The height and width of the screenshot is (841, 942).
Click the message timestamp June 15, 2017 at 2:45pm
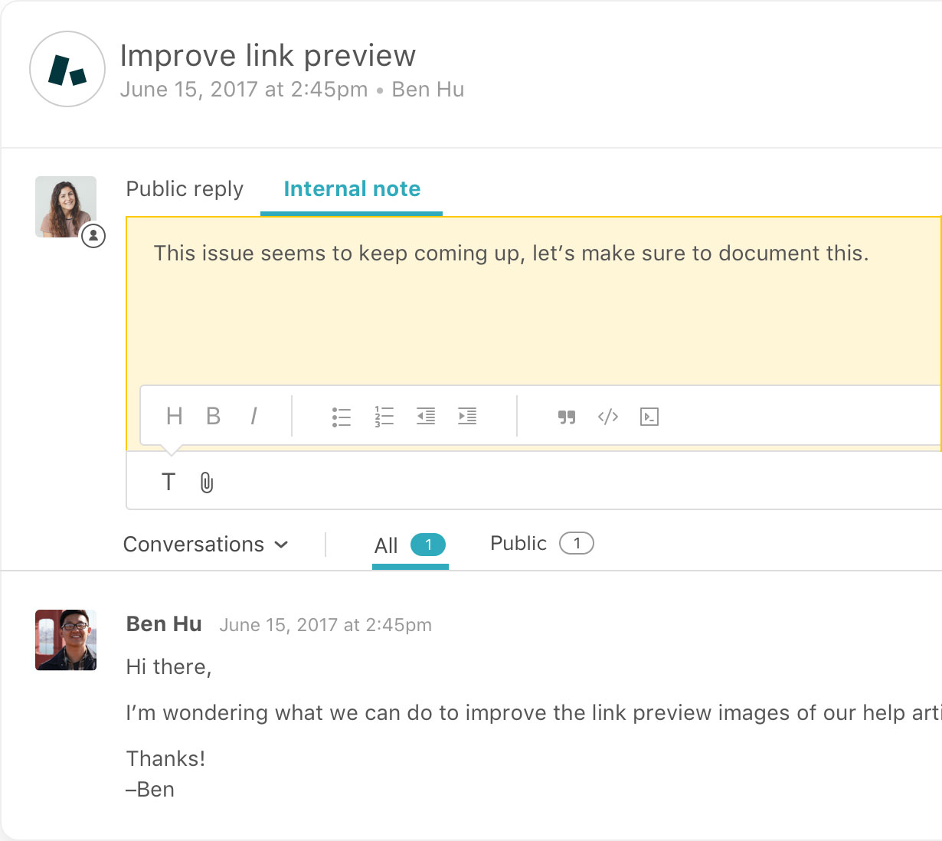coord(325,625)
